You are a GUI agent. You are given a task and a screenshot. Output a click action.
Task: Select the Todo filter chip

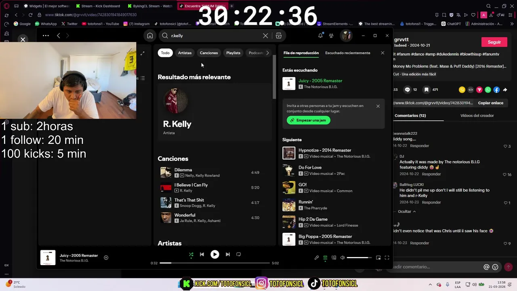pos(165,53)
